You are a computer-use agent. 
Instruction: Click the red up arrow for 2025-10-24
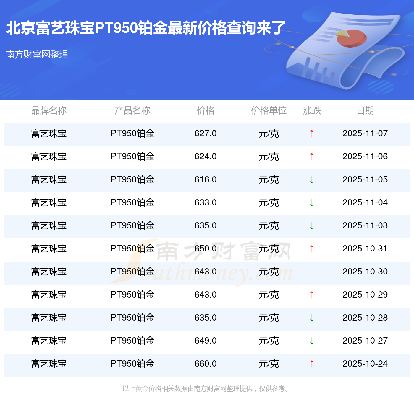312,364
